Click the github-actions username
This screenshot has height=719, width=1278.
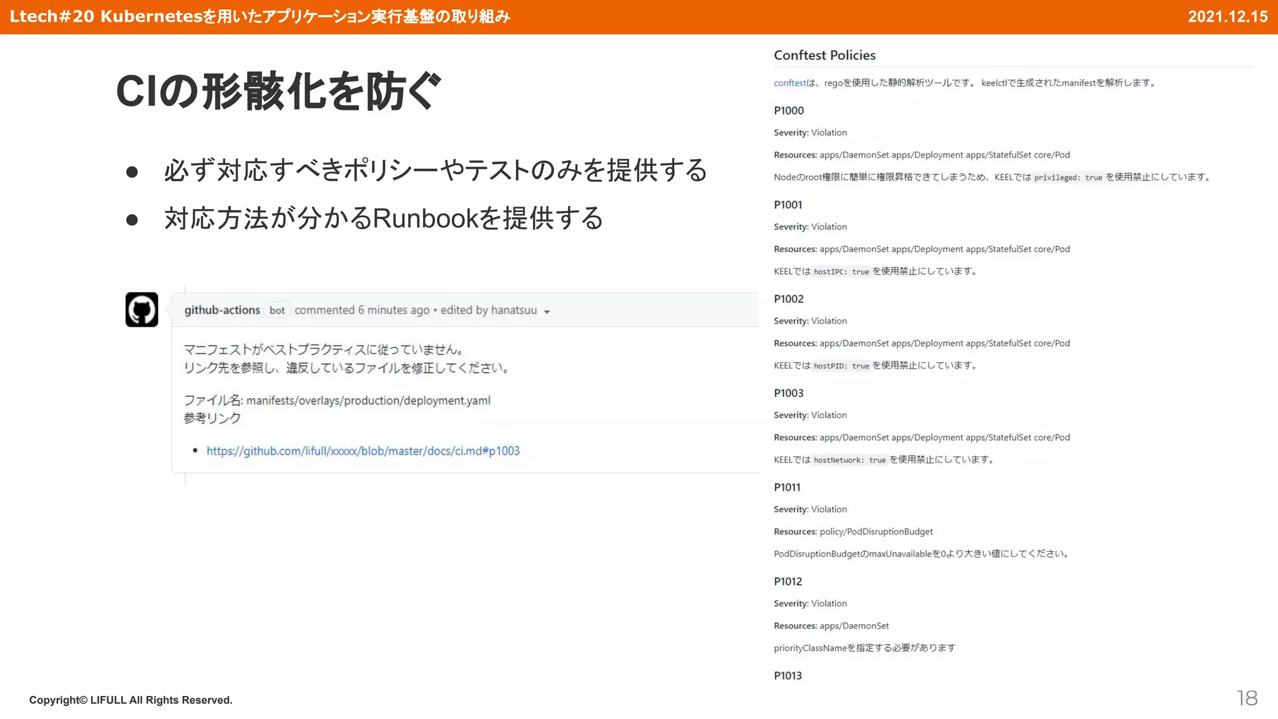[222, 310]
